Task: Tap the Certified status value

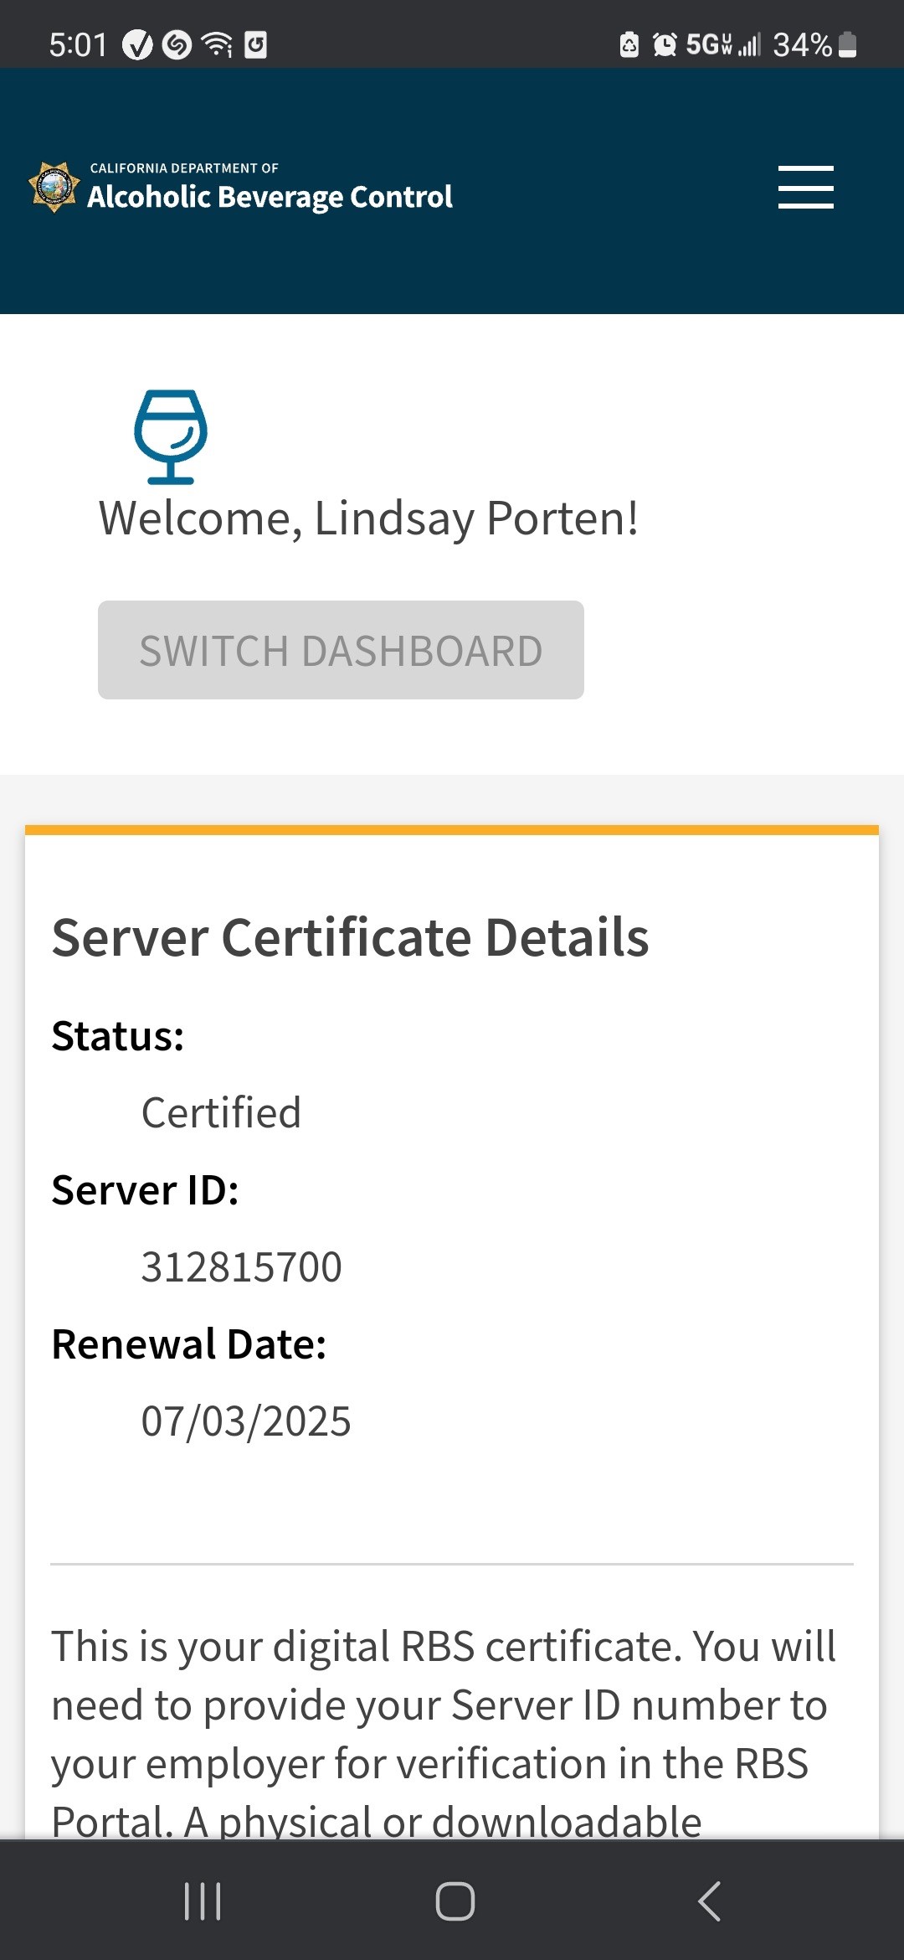Action: coord(221,1112)
